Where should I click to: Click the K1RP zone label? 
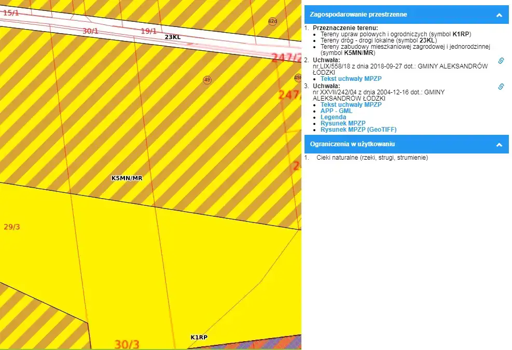coord(199,337)
